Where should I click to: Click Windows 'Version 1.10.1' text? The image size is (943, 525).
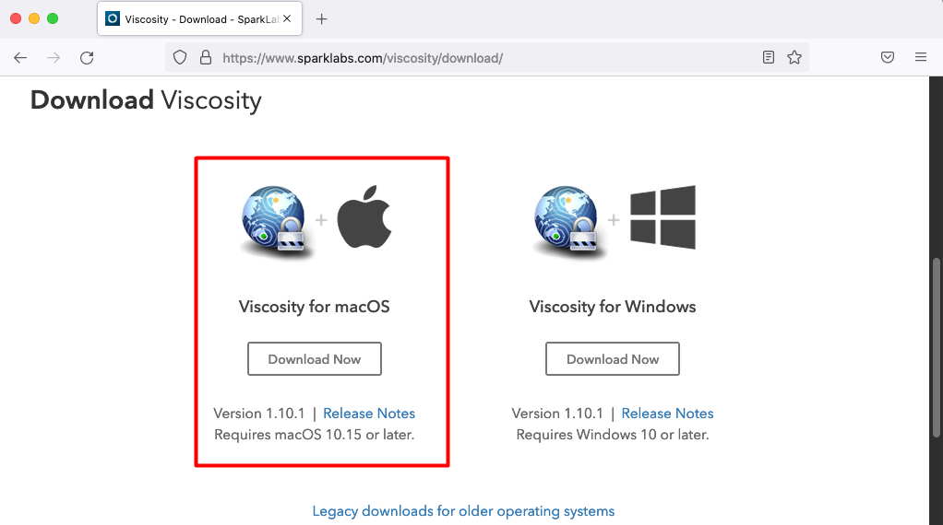(557, 414)
